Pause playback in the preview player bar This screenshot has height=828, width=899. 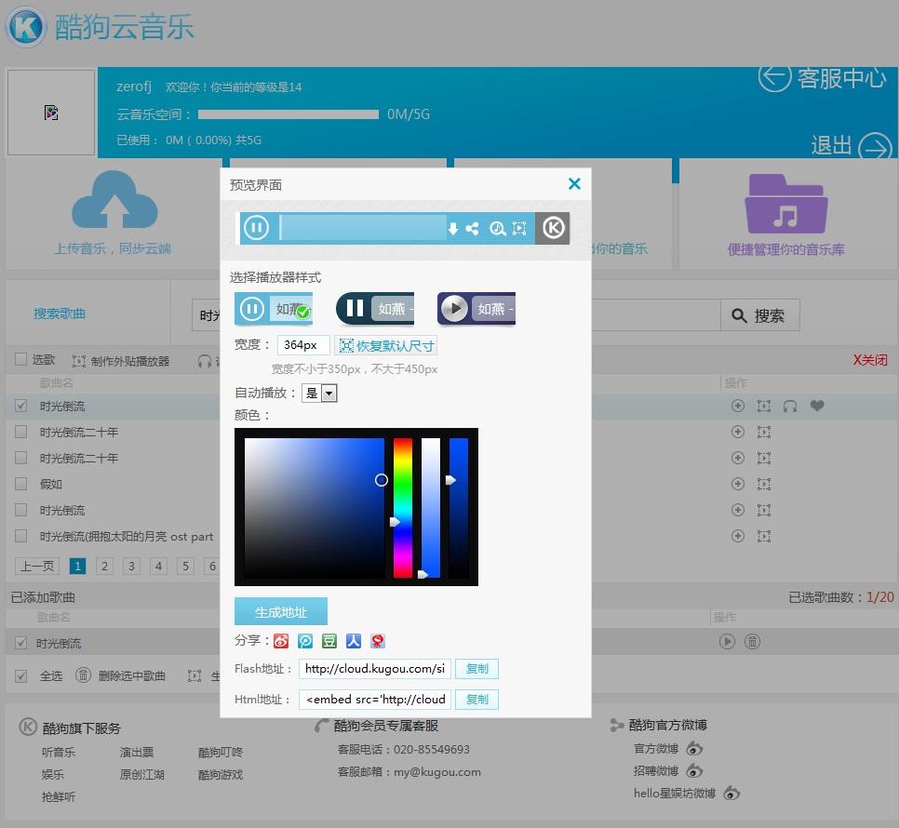[x=256, y=228]
